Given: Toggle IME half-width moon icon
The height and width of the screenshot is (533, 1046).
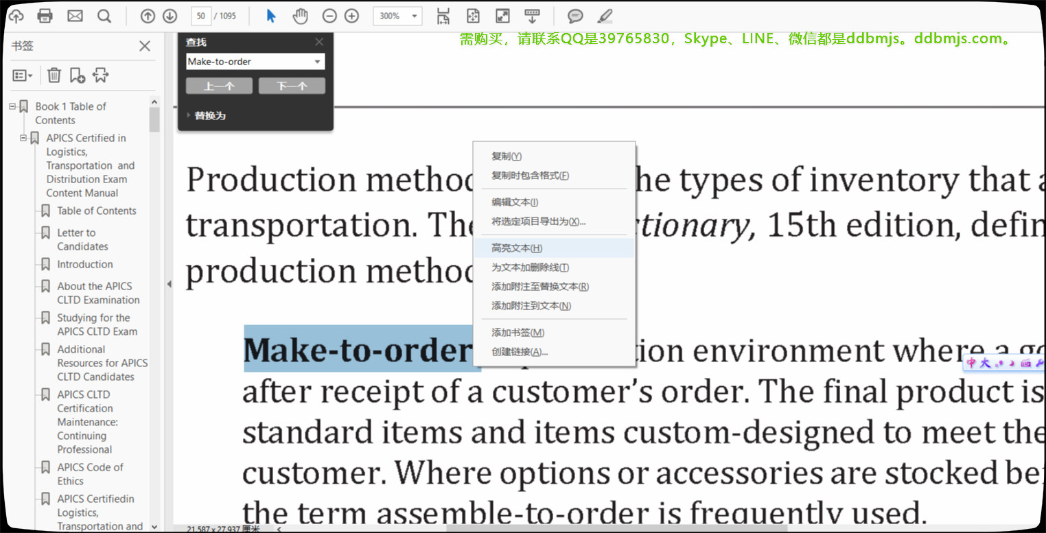Looking at the screenshot, I should 1012,364.
